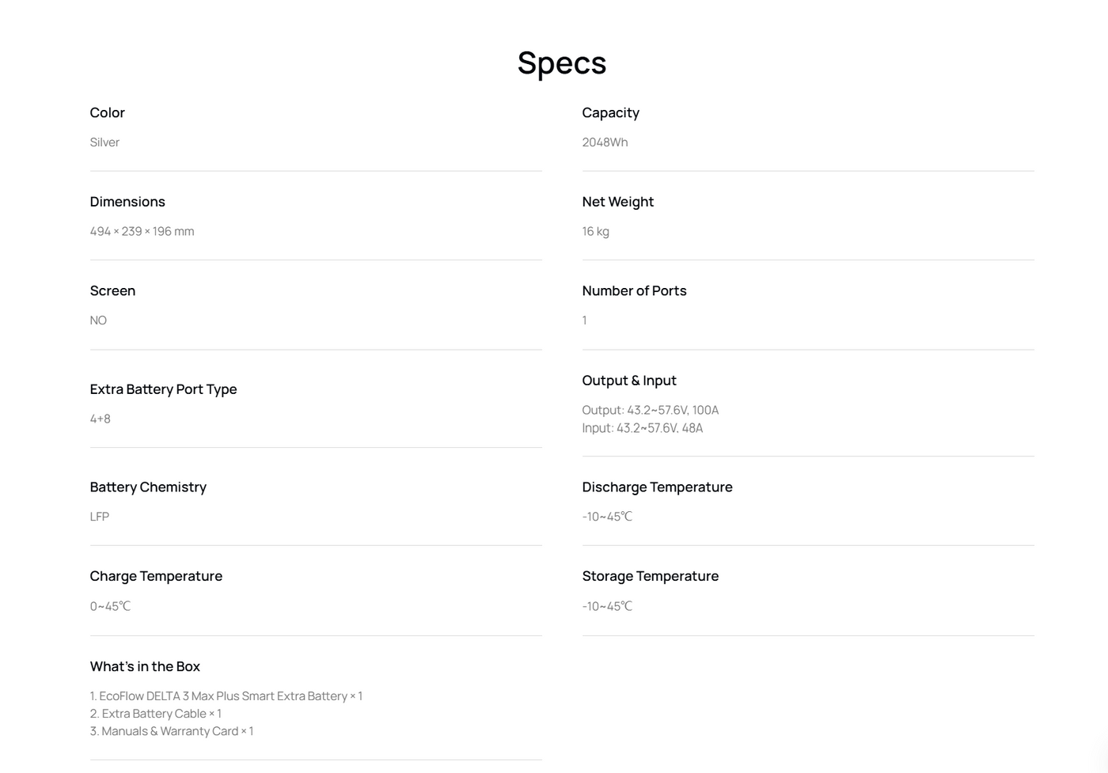This screenshot has width=1108, height=773.
Task: Click the Storage Temperature label
Action: pos(650,577)
